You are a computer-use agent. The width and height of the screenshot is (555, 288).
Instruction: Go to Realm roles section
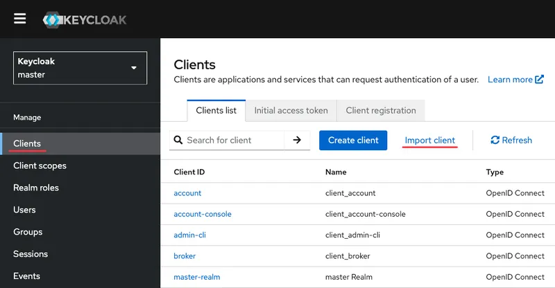tap(36, 188)
